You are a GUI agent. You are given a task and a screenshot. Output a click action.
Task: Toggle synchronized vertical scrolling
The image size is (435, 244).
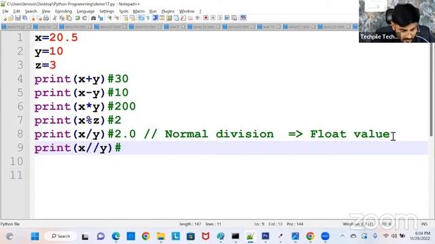pyautogui.click(x=126, y=18)
